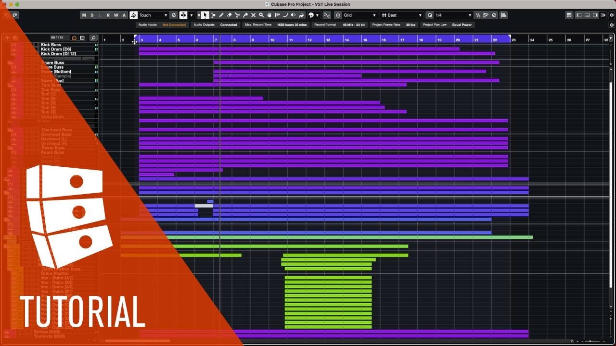Select the Zoom magnifier tool
This screenshot has height=346, width=616.
pyautogui.click(x=261, y=15)
